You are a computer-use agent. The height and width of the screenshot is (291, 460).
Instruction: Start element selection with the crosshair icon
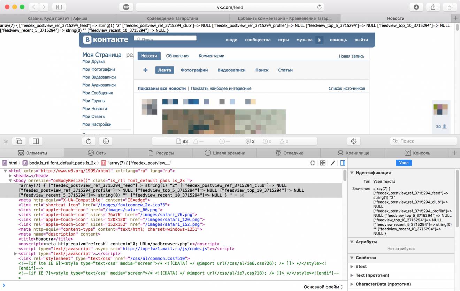(354, 141)
